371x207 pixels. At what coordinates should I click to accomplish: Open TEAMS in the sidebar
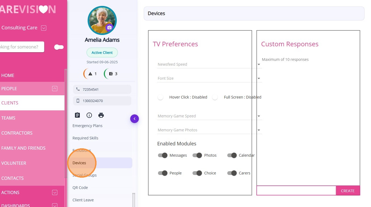[32, 118]
